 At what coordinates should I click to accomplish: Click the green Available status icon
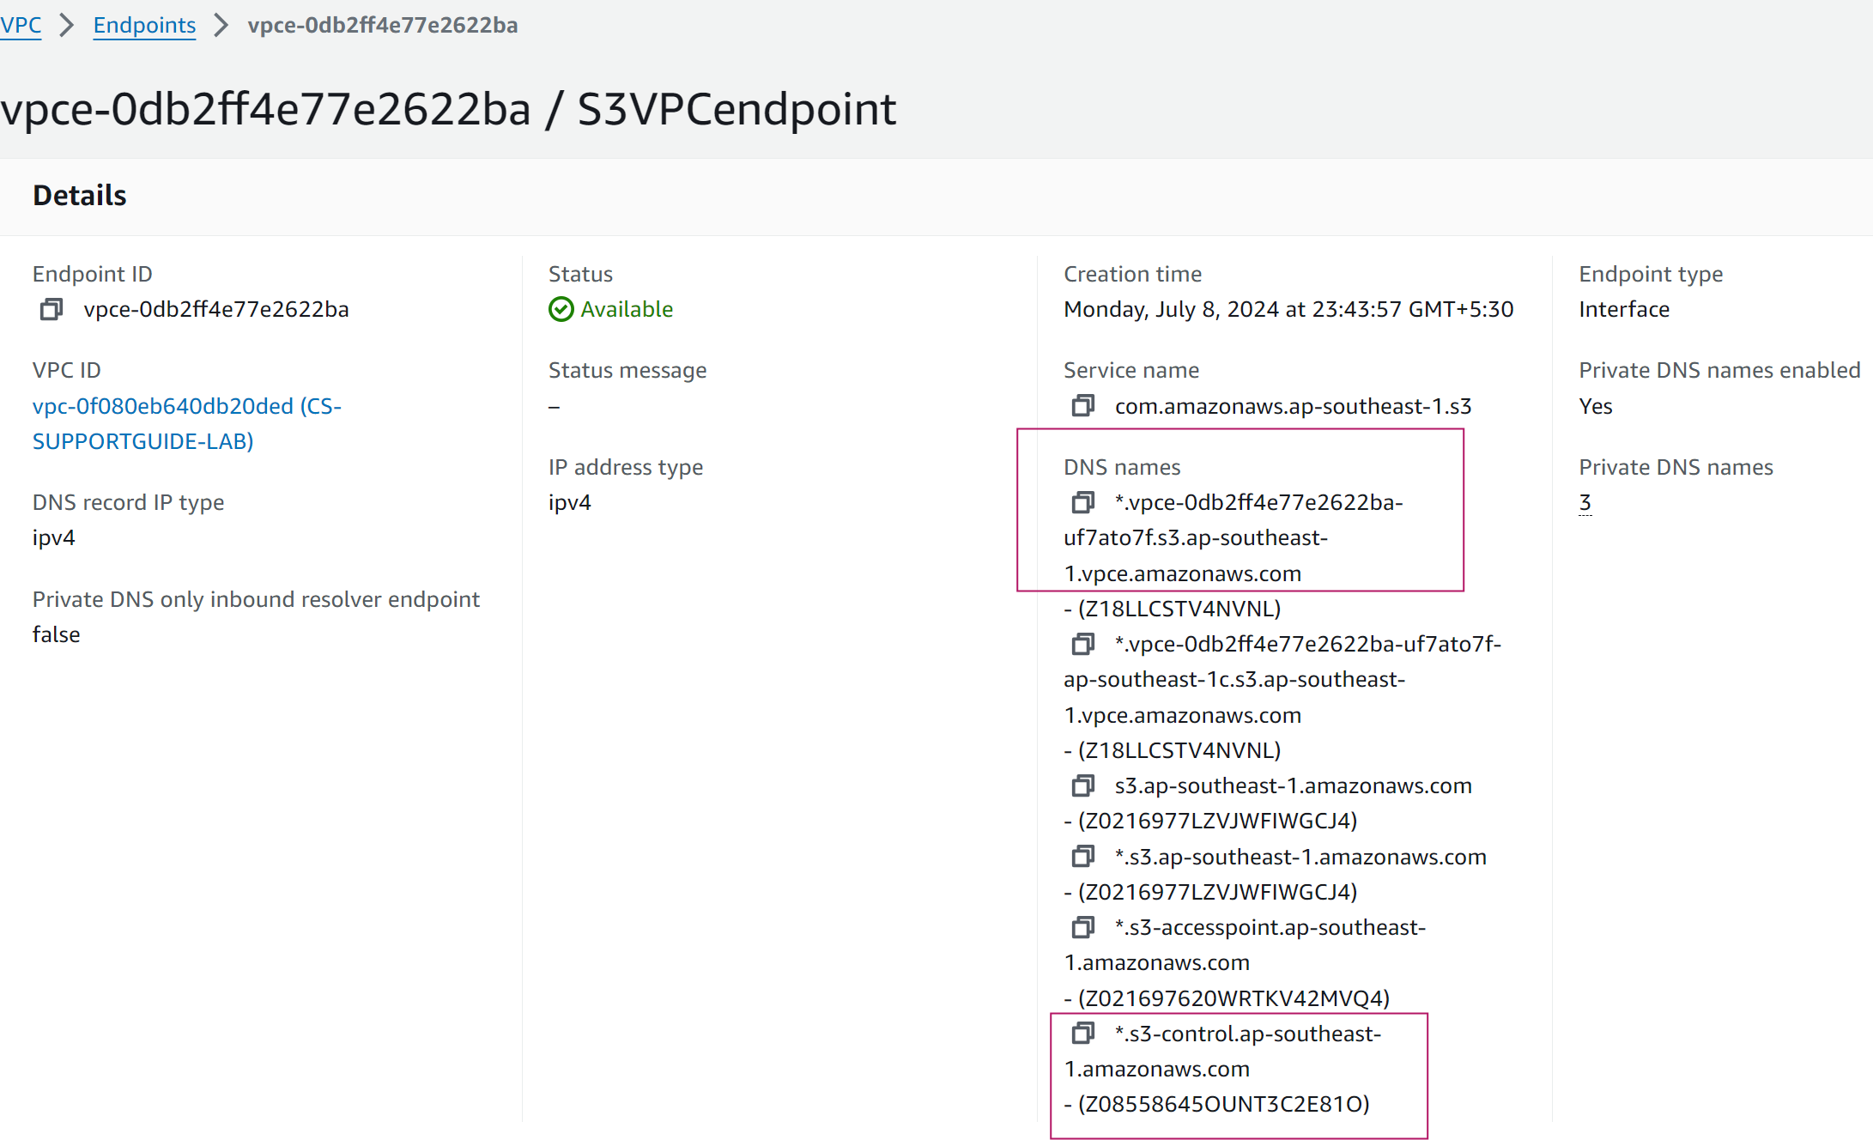coord(561,309)
